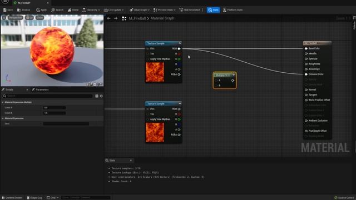
Task: Toggle the Stats button
Action: [x=213, y=10]
